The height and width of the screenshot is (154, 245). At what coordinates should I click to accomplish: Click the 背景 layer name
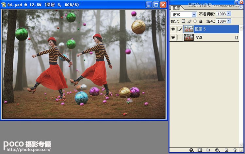tap(199, 37)
